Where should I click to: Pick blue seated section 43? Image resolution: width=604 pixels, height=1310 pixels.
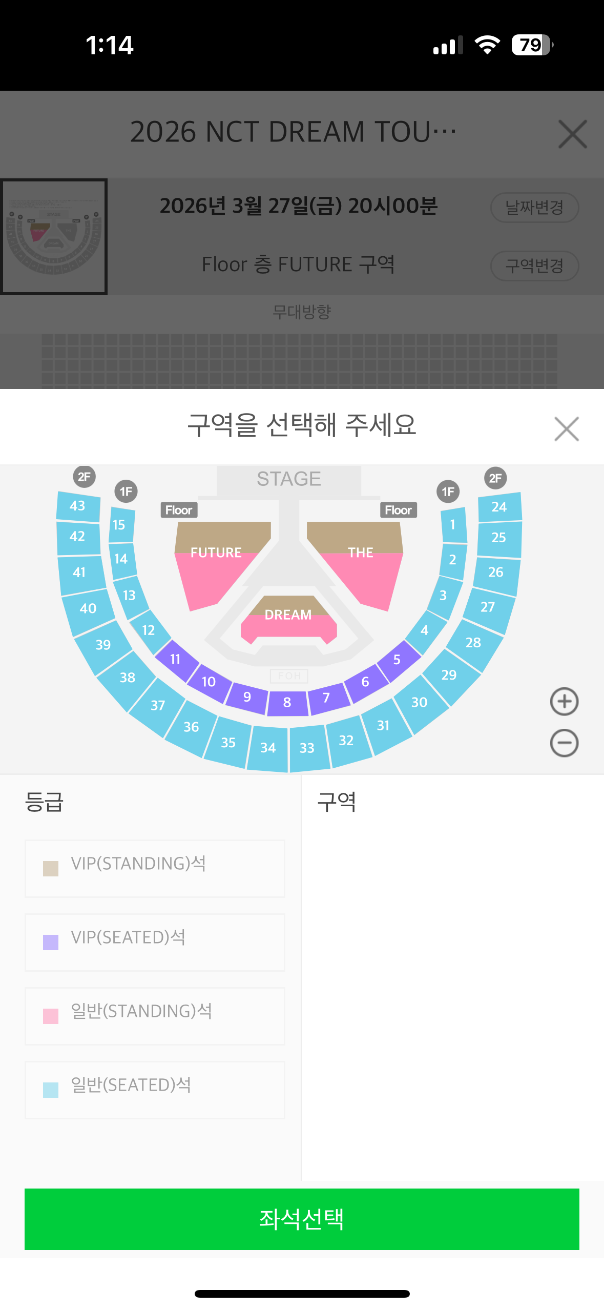78,506
